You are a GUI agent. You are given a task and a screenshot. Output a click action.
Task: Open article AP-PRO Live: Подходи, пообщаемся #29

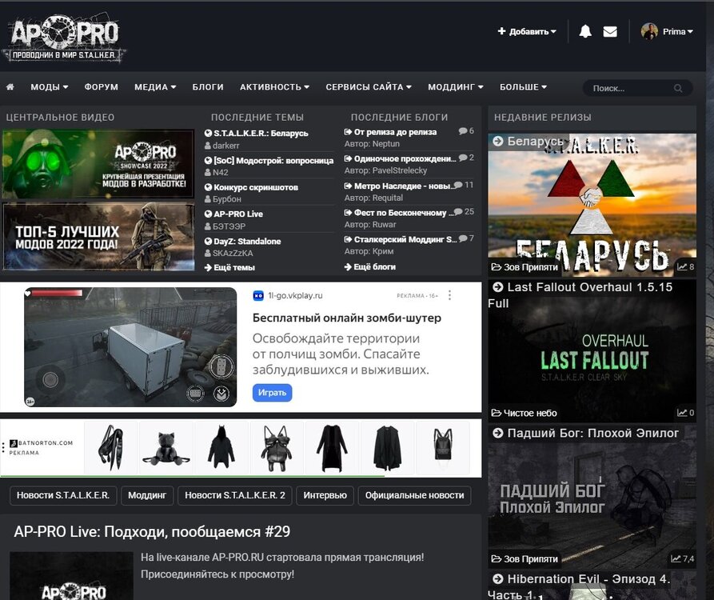pyautogui.click(x=152, y=532)
